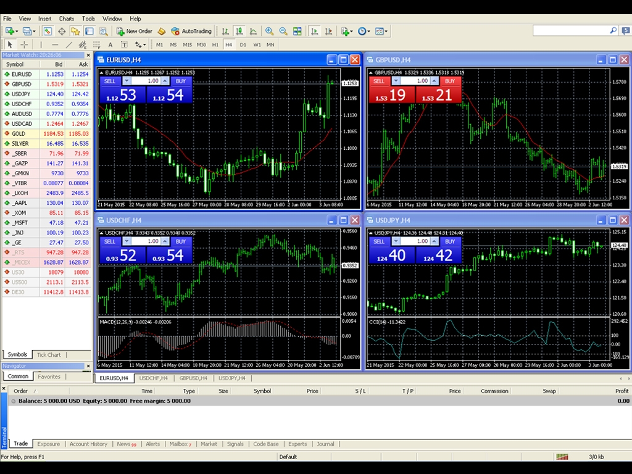Open the Charts menu
The height and width of the screenshot is (474, 632).
pyautogui.click(x=66, y=19)
